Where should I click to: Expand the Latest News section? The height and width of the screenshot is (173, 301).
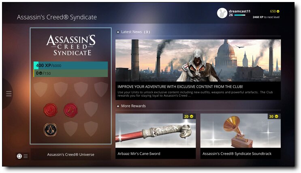[x=118, y=32]
